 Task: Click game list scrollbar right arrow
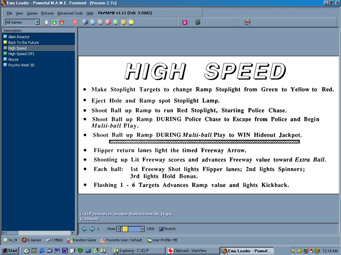pyautogui.click(x=73, y=233)
